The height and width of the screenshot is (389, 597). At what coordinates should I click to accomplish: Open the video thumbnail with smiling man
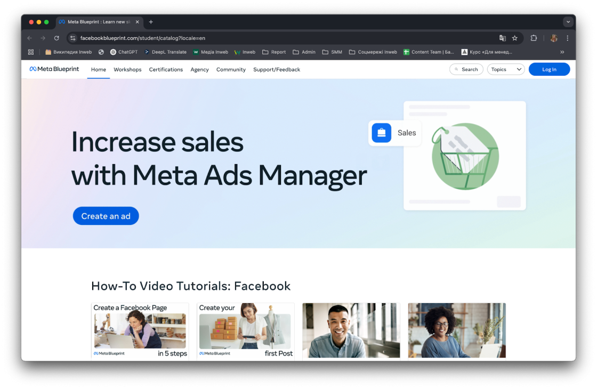pos(351,330)
